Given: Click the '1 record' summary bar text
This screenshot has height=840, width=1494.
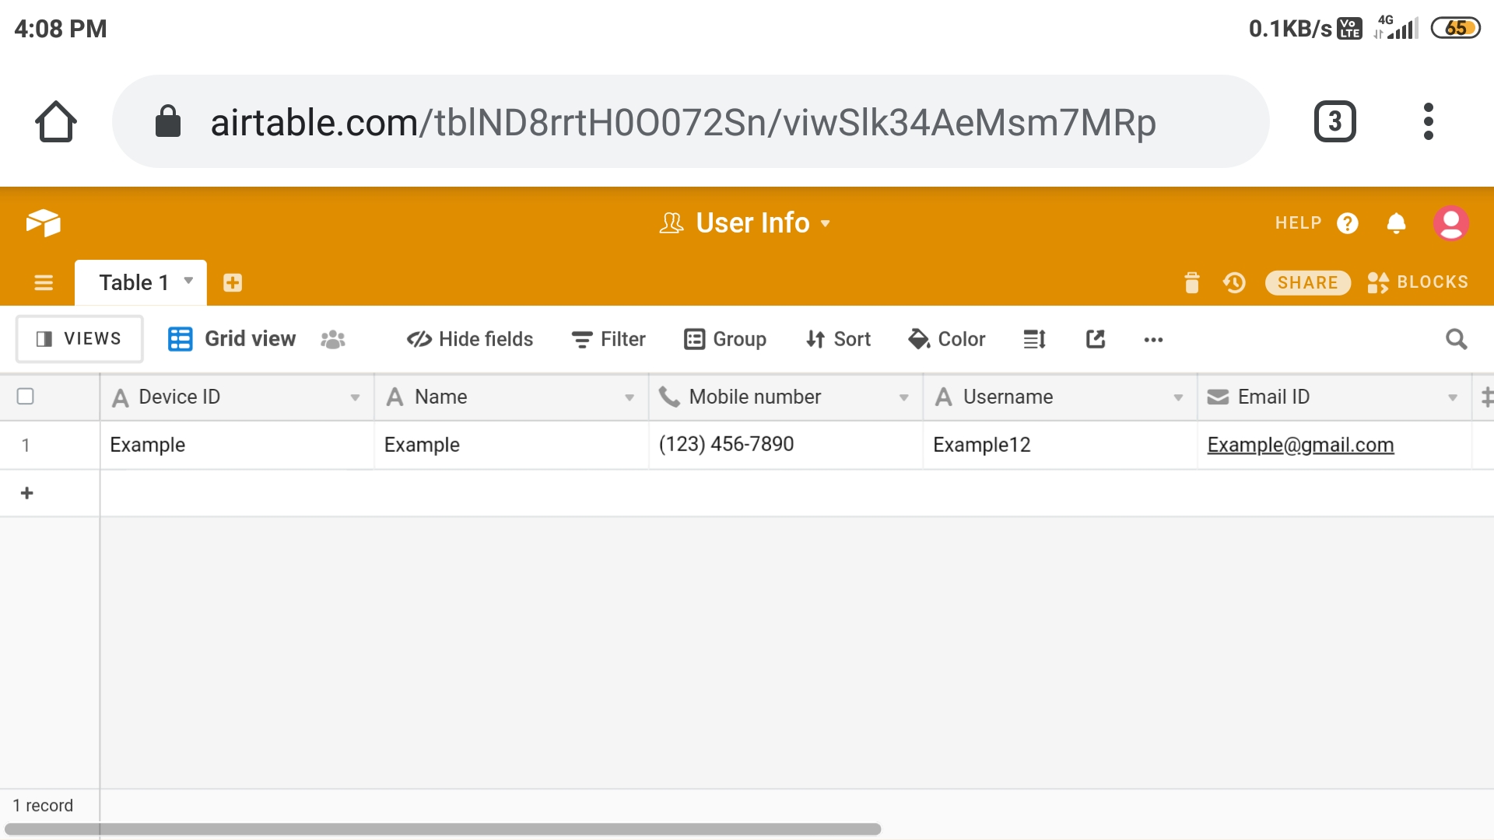Looking at the screenshot, I should [x=43, y=805].
